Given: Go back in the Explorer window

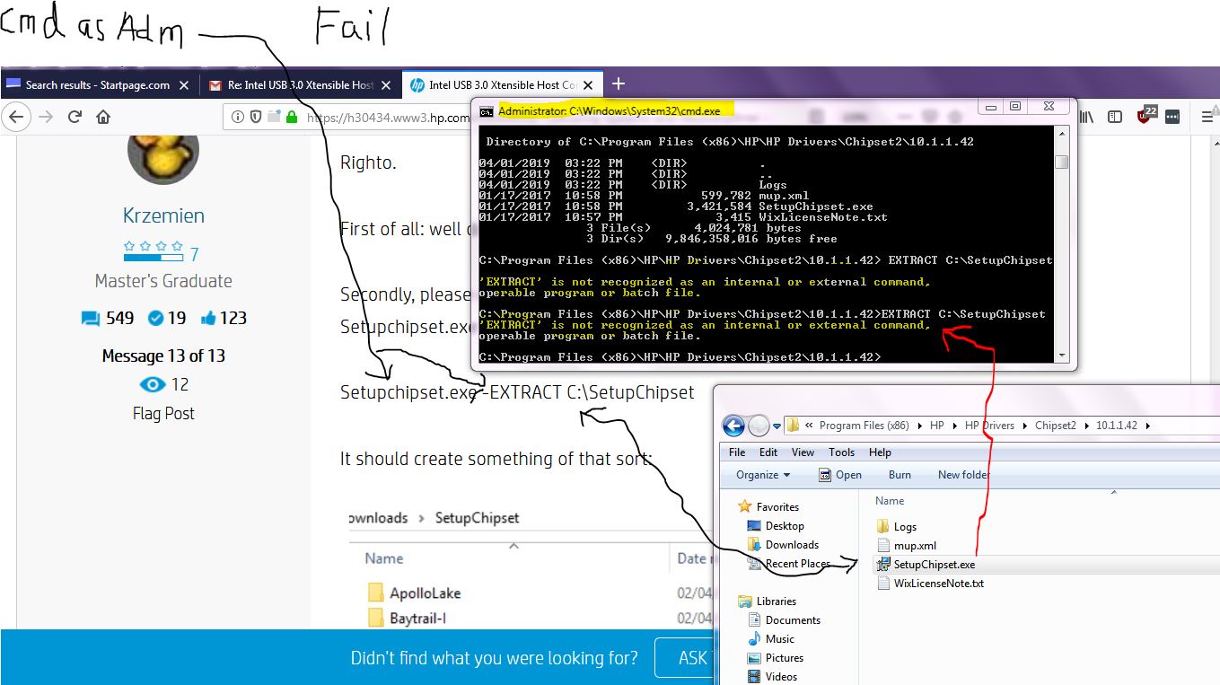Looking at the screenshot, I should point(733,426).
